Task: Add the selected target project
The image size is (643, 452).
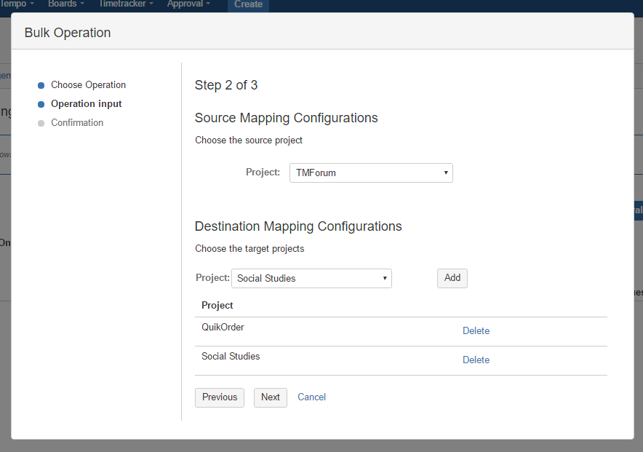Action: [452, 278]
